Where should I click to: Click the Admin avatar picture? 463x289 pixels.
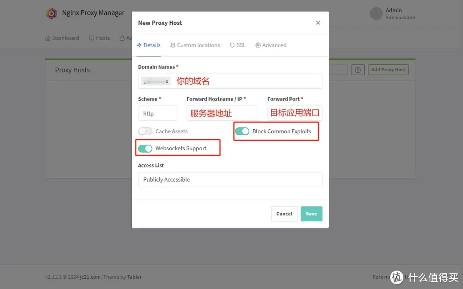[x=376, y=14]
